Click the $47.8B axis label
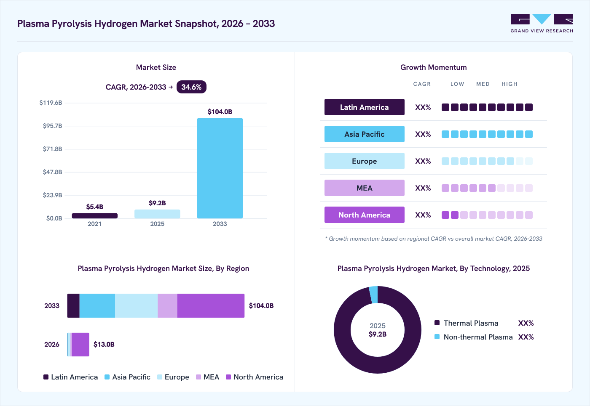Screen dimensions: 590x406 point(52,172)
